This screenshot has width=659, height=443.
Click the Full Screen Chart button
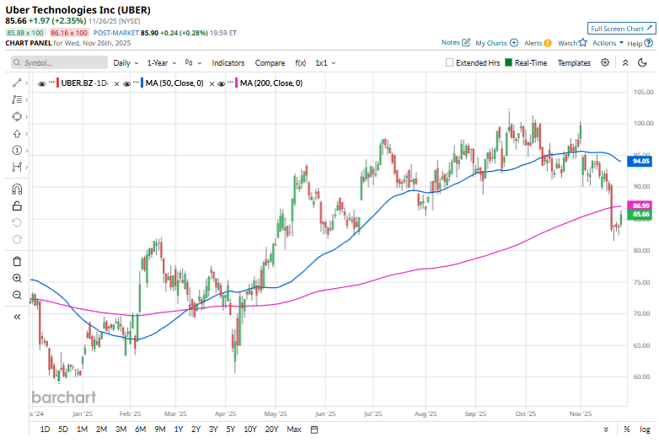coord(619,28)
